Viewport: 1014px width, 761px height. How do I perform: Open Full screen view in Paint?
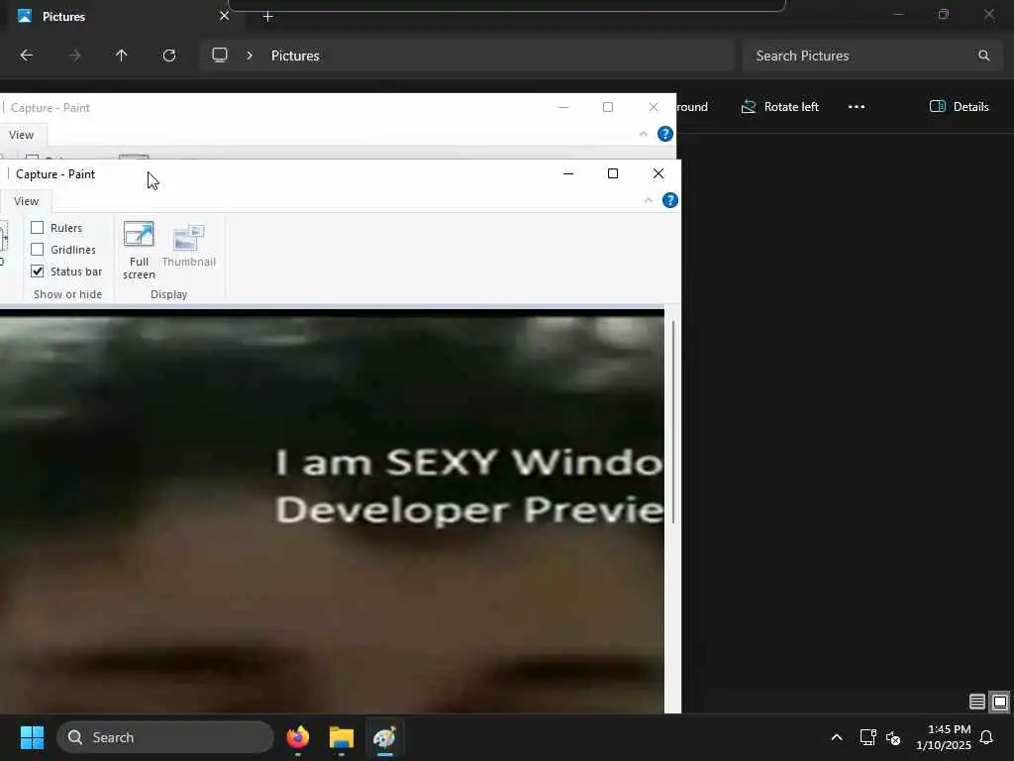(x=139, y=251)
